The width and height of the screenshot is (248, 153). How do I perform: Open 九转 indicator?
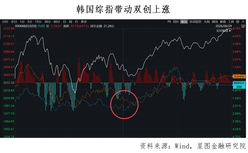[x=207, y=22]
